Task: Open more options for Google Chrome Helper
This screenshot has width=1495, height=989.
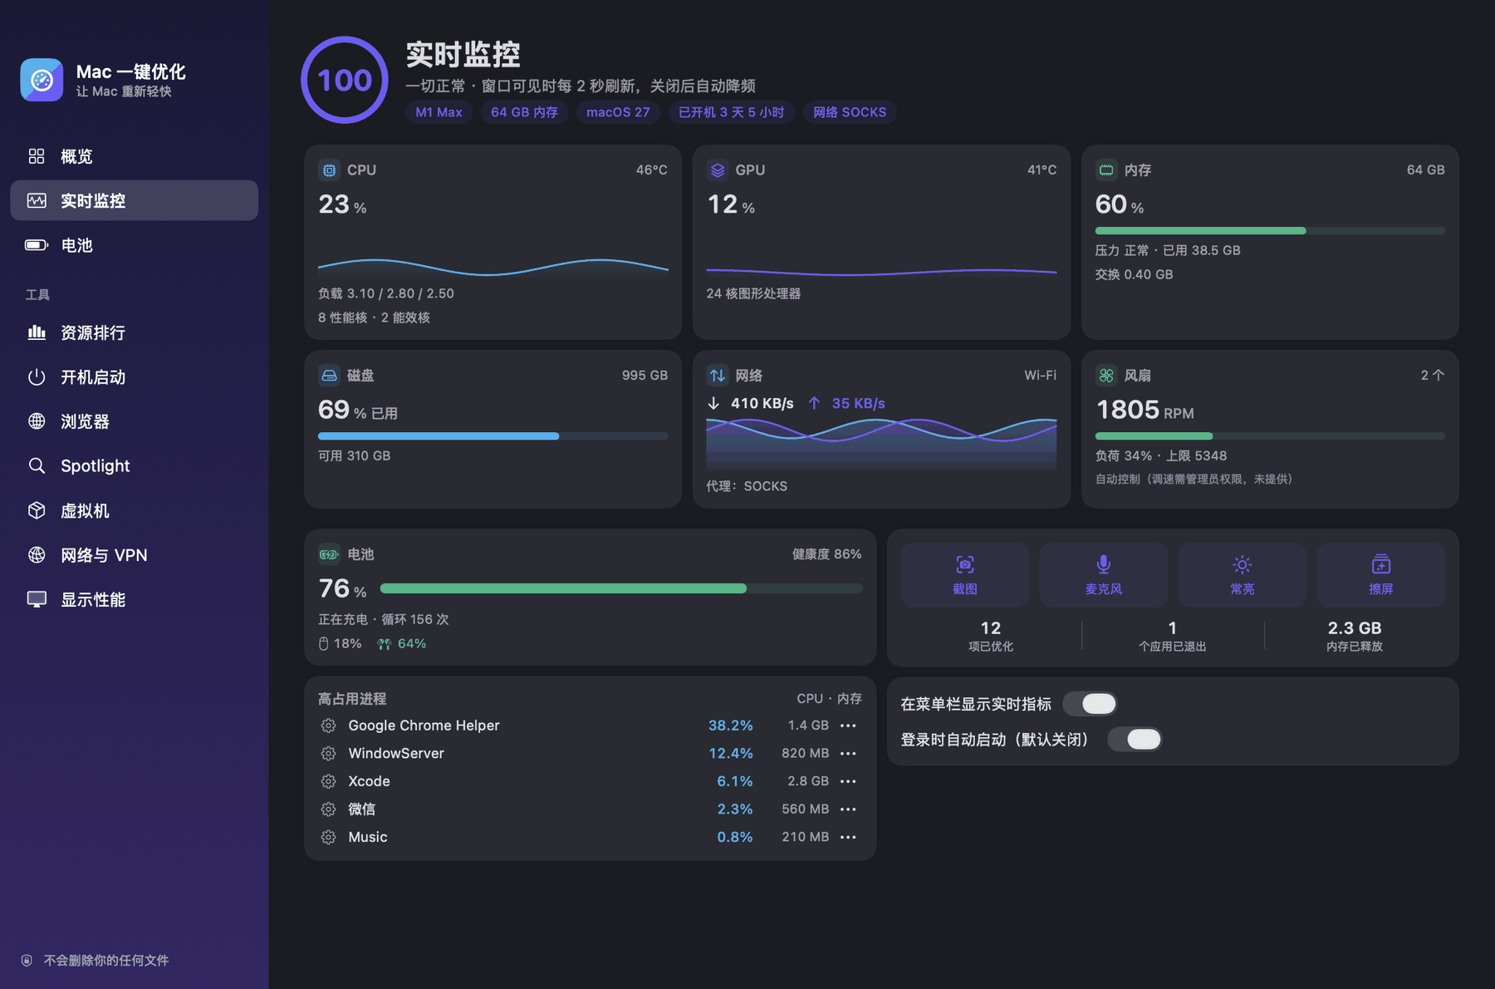Action: [848, 726]
